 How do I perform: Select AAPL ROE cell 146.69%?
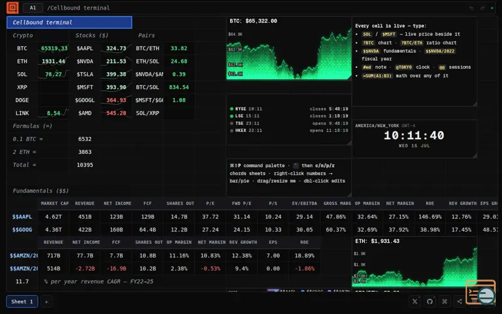coord(430,217)
